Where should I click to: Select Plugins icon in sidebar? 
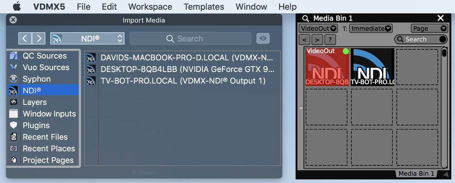[x=13, y=125]
